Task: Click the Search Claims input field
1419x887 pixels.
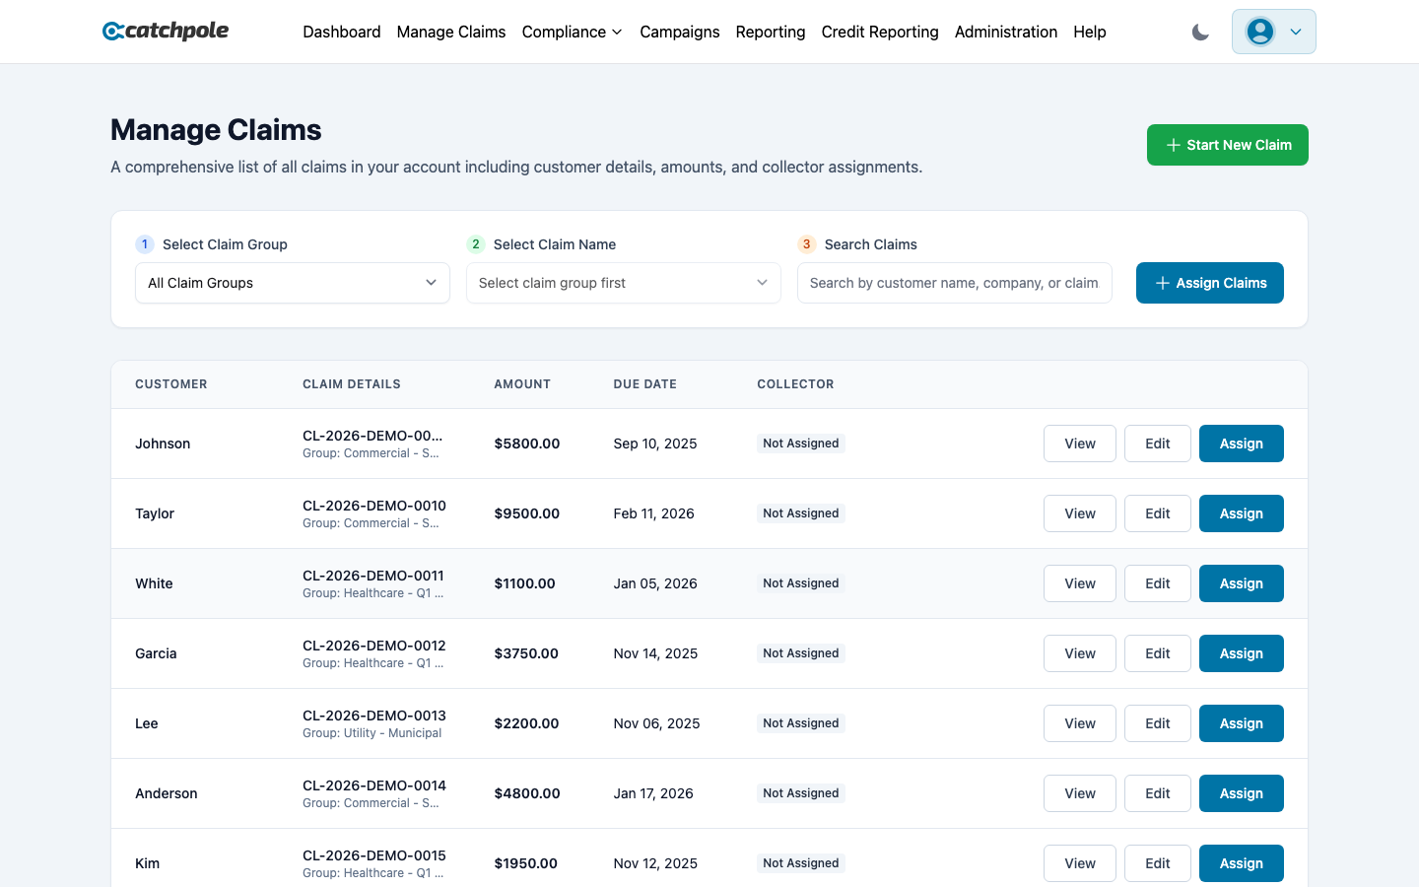Action: (x=954, y=283)
